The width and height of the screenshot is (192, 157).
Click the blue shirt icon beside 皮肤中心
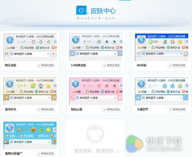pos(81,10)
